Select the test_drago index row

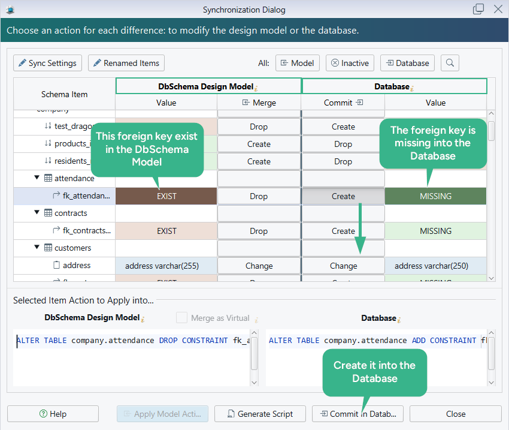pos(65,127)
